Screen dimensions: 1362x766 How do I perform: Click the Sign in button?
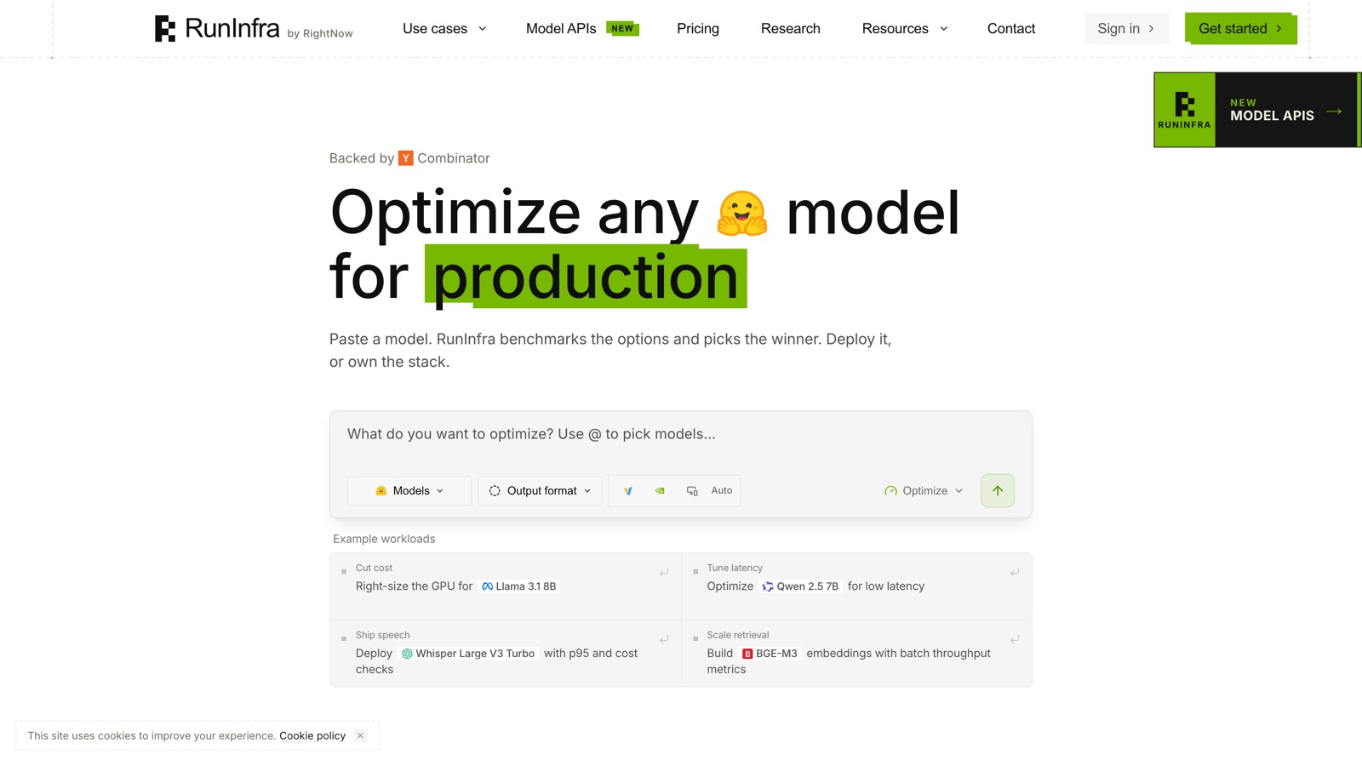pos(1126,28)
